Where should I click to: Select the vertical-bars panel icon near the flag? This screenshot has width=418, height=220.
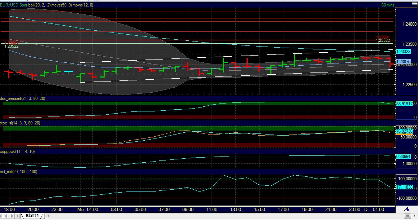(407, 215)
